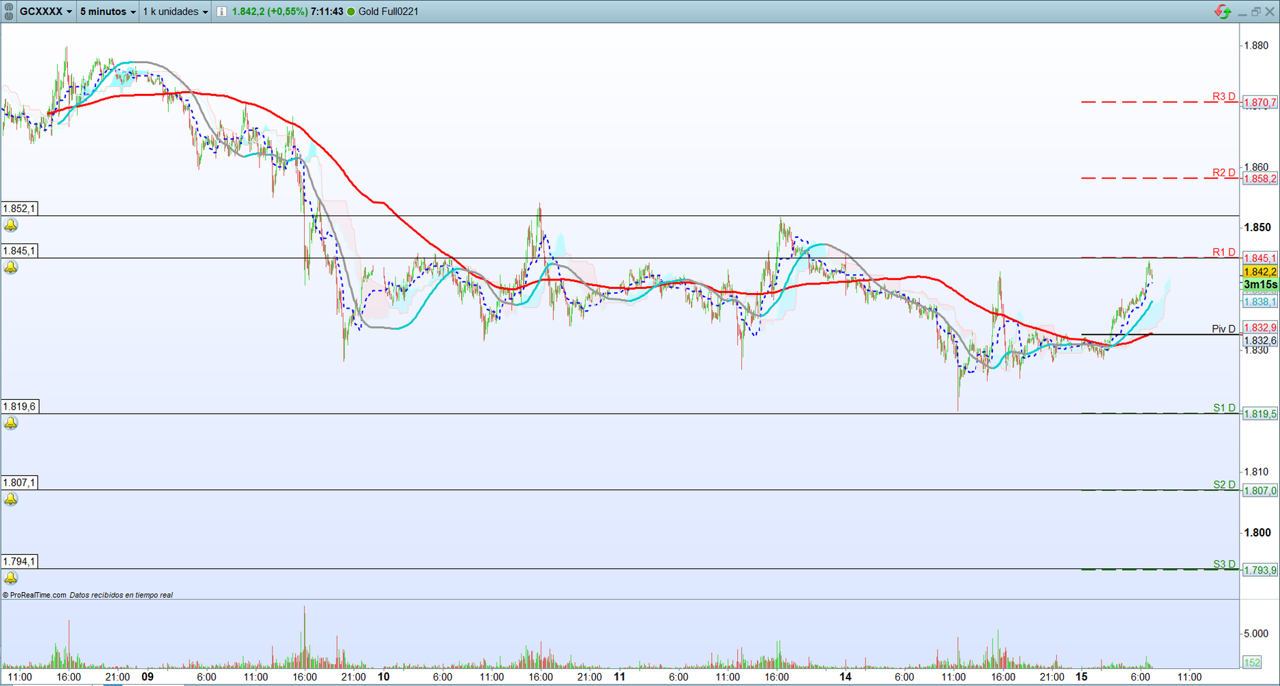Screen dimensions: 1280x686
Task: Click the 1.842,2 (+0,55%) quote in header
Action: pyautogui.click(x=270, y=12)
